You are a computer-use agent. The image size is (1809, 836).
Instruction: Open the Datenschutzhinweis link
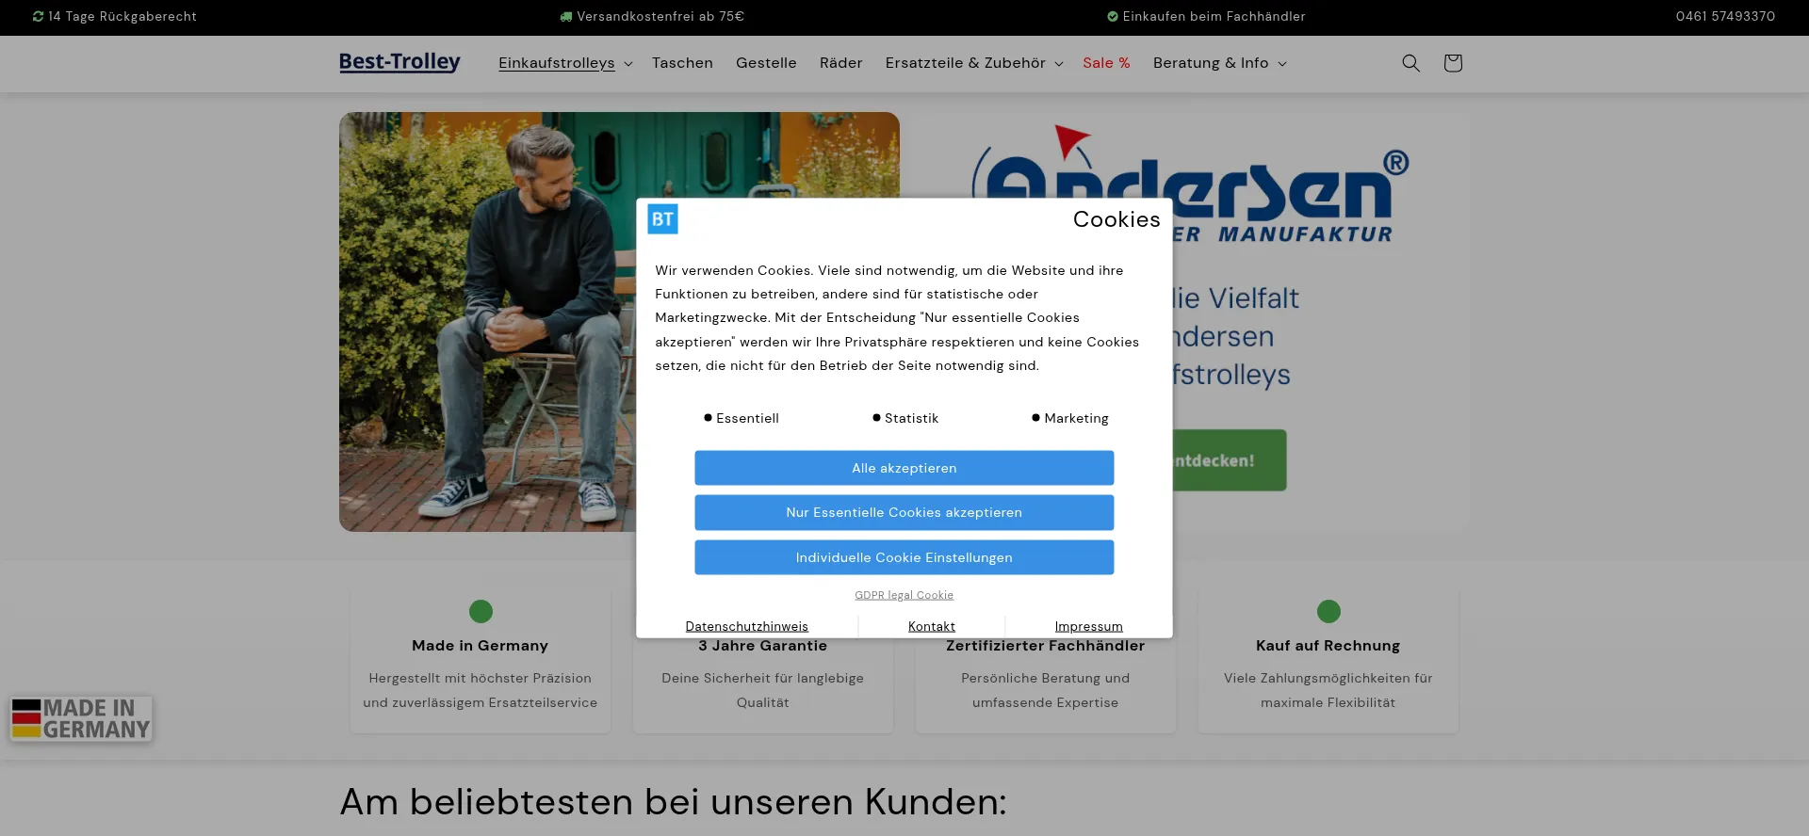tap(746, 626)
